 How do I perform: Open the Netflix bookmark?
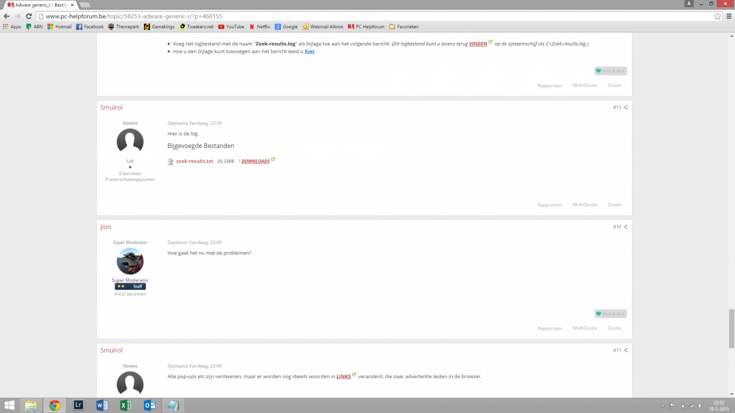click(260, 26)
